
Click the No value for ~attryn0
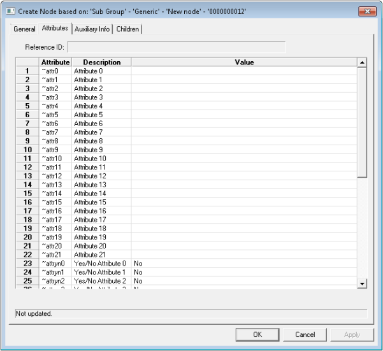(x=244, y=263)
